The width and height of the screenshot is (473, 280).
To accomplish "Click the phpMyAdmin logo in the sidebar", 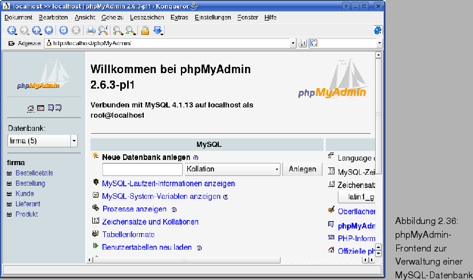I will click(44, 75).
